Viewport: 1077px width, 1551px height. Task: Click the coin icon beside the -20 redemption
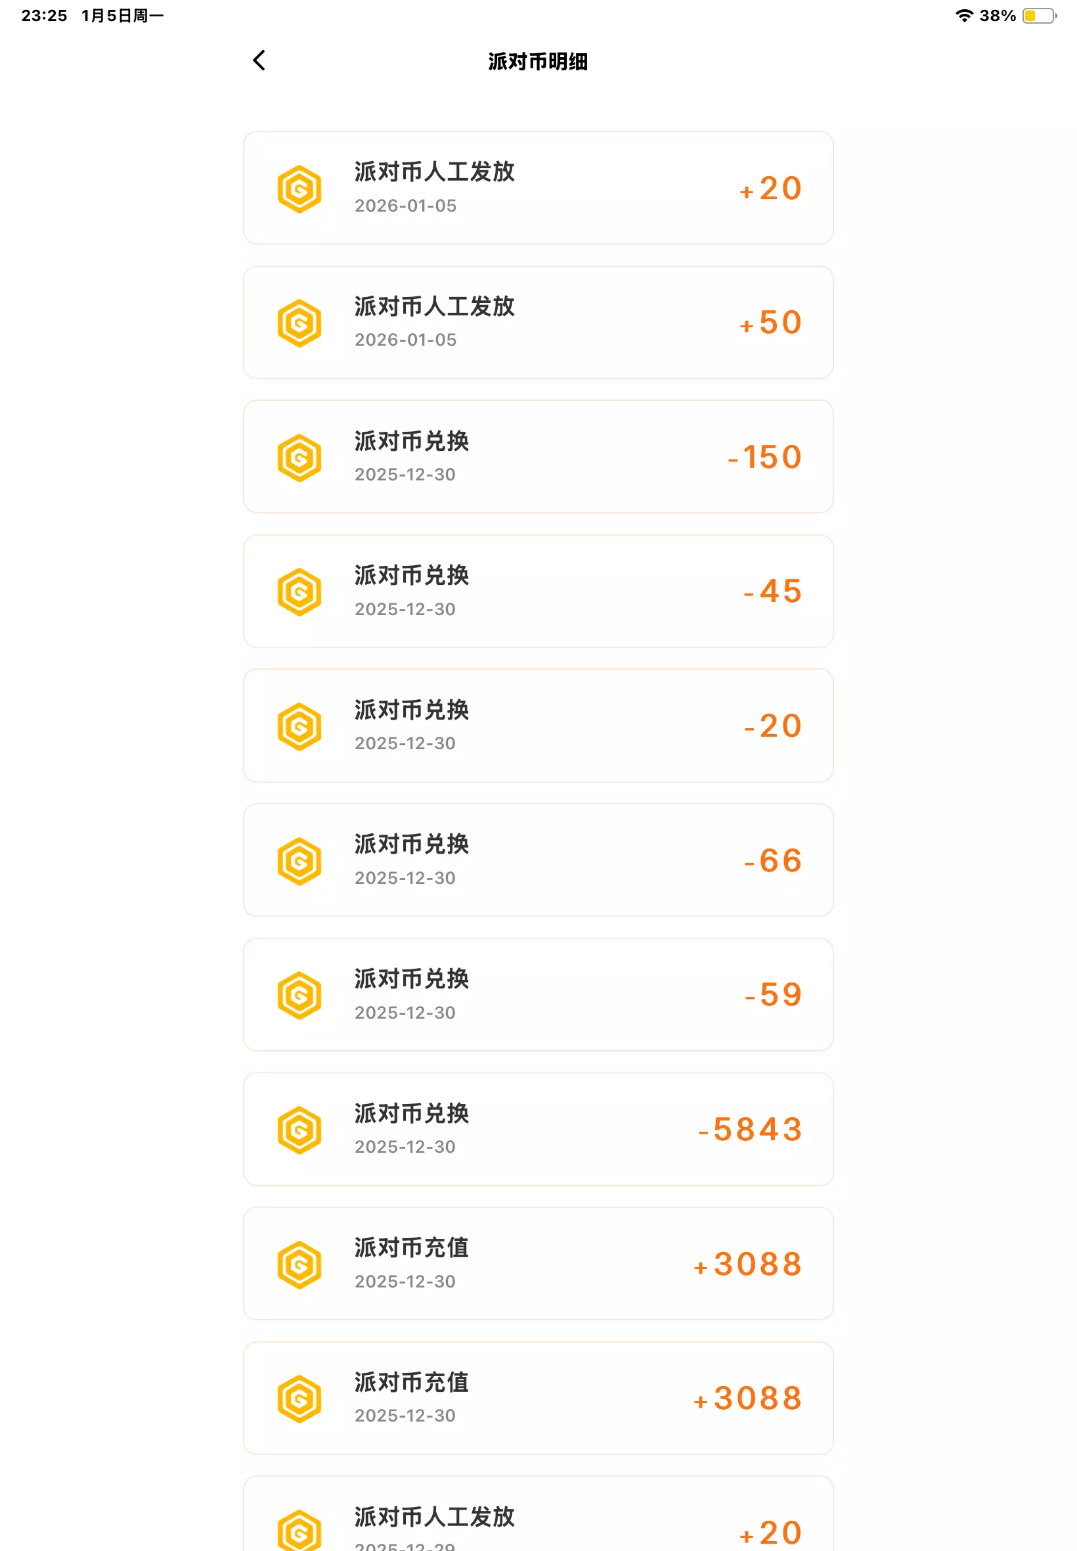(x=299, y=727)
